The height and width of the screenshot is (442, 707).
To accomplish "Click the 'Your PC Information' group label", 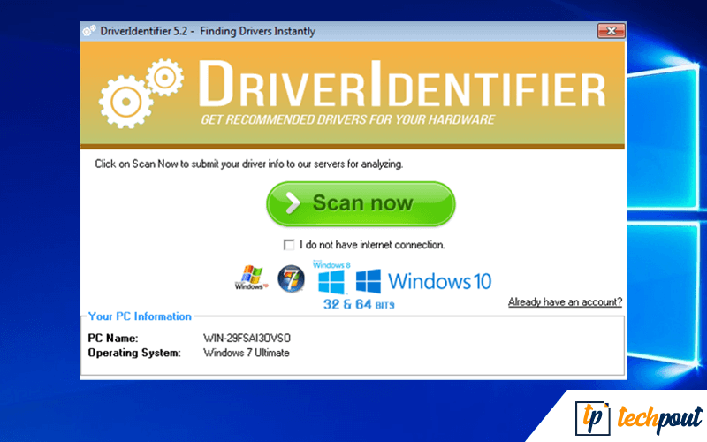I will click(x=140, y=316).
